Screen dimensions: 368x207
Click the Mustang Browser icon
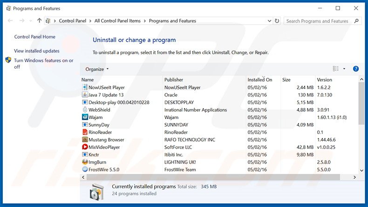pyautogui.click(x=85, y=139)
